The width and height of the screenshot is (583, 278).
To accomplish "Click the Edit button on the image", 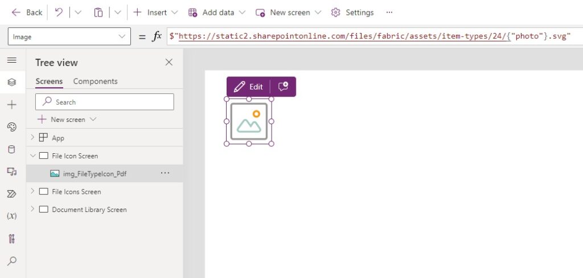I will [248, 87].
